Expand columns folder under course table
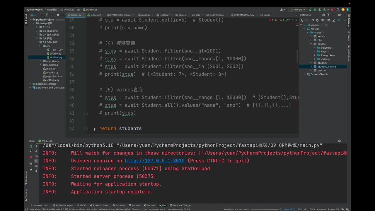Image resolution: width=375 pixels, height=211 pixels. [x=315, y=48]
